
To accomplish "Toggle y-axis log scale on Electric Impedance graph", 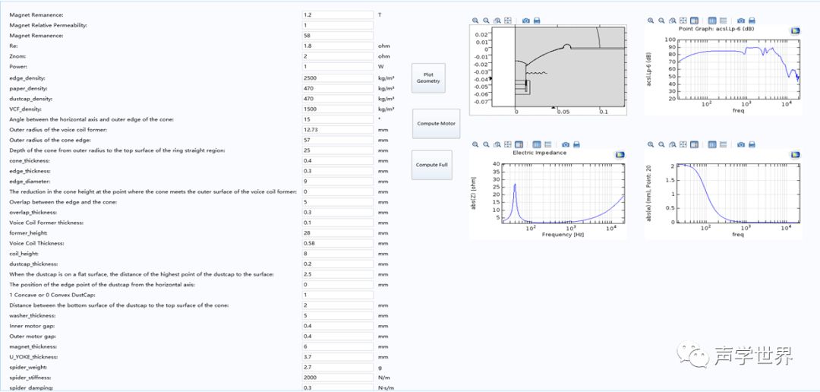I will point(547,144).
